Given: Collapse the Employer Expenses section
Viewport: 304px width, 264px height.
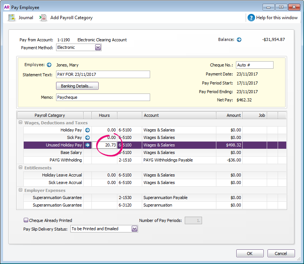Looking at the screenshot, I should pyautogui.click(x=20, y=190).
